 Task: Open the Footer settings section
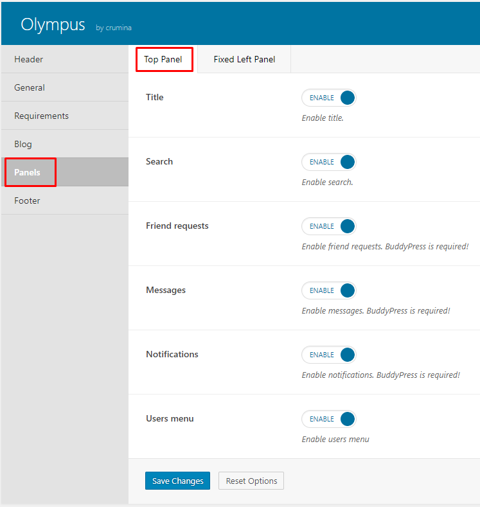click(65, 200)
